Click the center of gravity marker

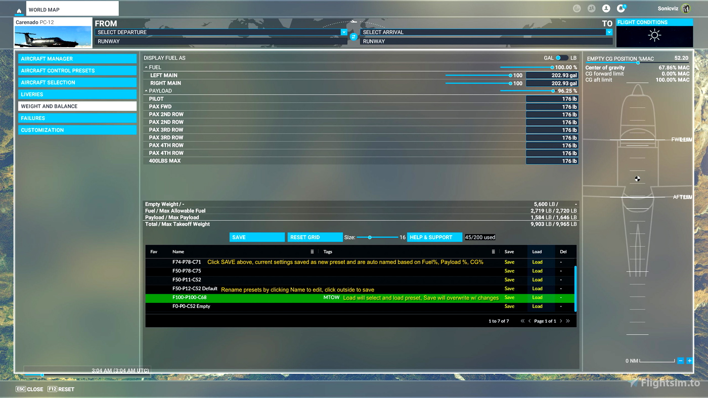point(637,179)
